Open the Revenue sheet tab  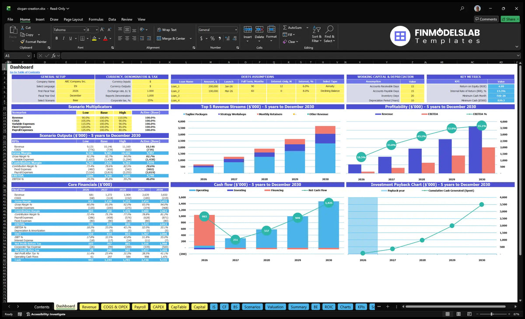click(x=89, y=307)
